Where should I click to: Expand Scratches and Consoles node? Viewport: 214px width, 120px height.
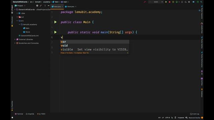pyautogui.click(x=15, y=43)
